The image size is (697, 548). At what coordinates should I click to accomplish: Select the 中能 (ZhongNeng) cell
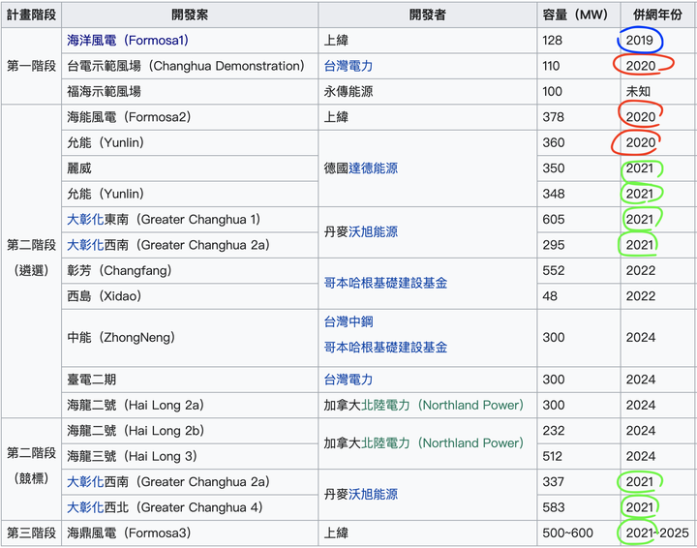[x=190, y=338]
